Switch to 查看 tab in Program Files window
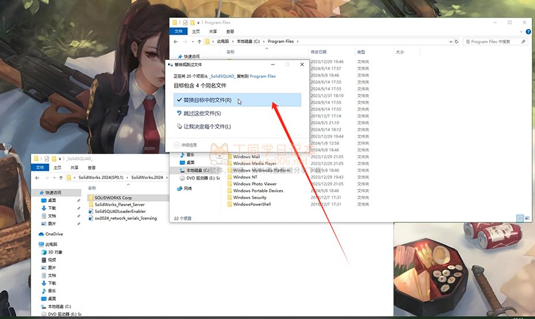The width and height of the screenshot is (535, 319). point(230,32)
